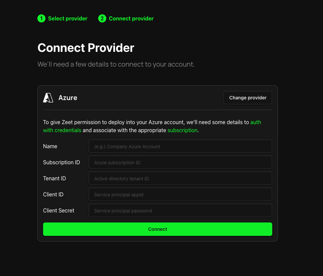Click the Azure logo icon
The height and width of the screenshot is (276, 323).
pos(48,98)
